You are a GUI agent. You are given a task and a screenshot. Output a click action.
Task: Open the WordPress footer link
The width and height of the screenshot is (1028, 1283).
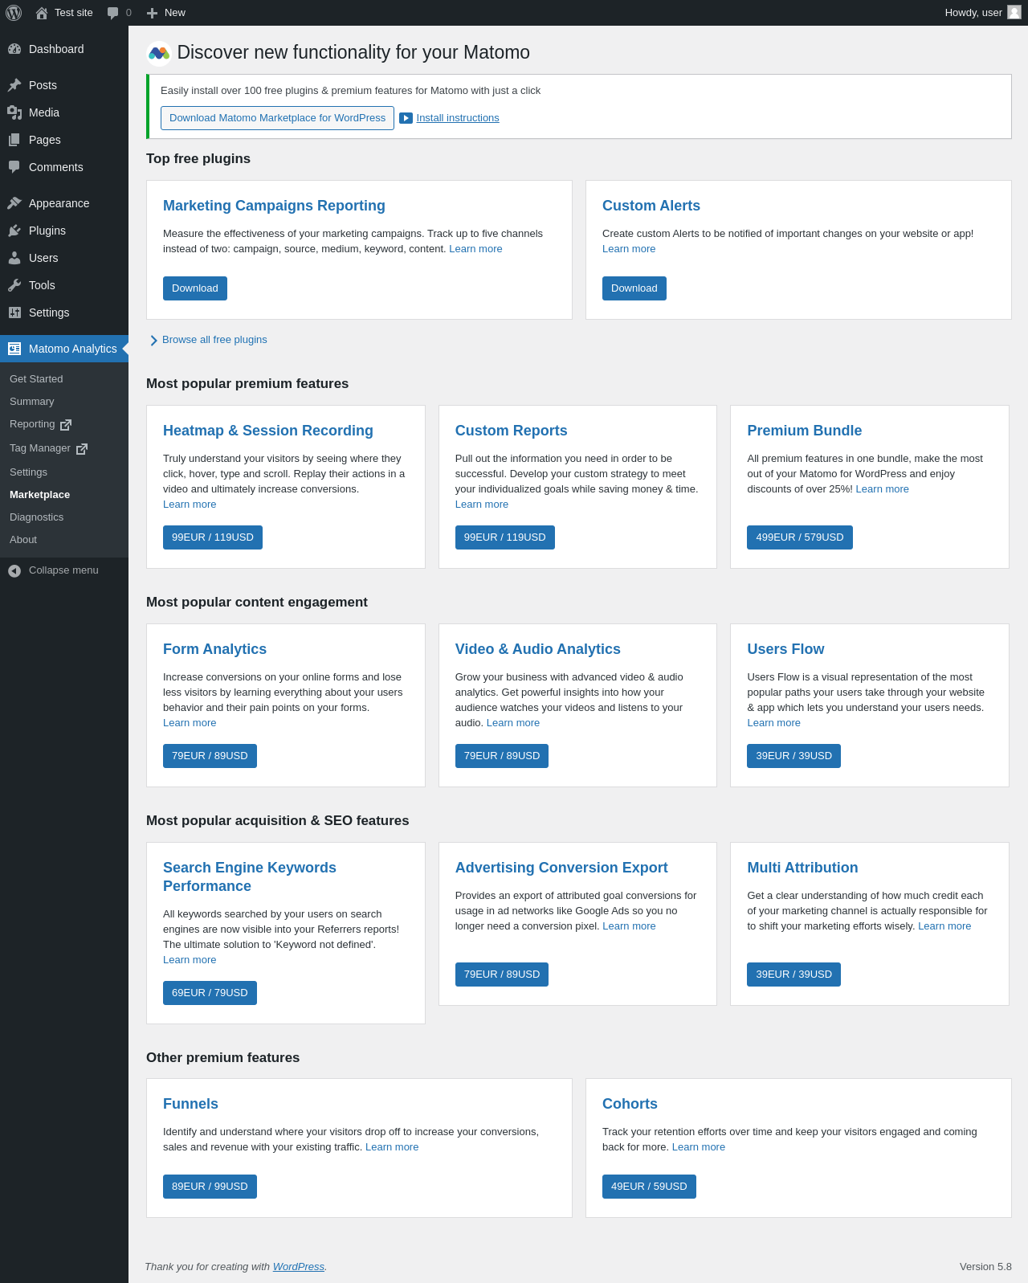[299, 1267]
